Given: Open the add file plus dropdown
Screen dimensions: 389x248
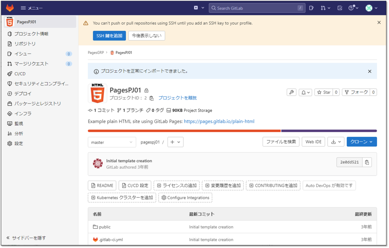Looking at the screenshot, I should point(175,142).
